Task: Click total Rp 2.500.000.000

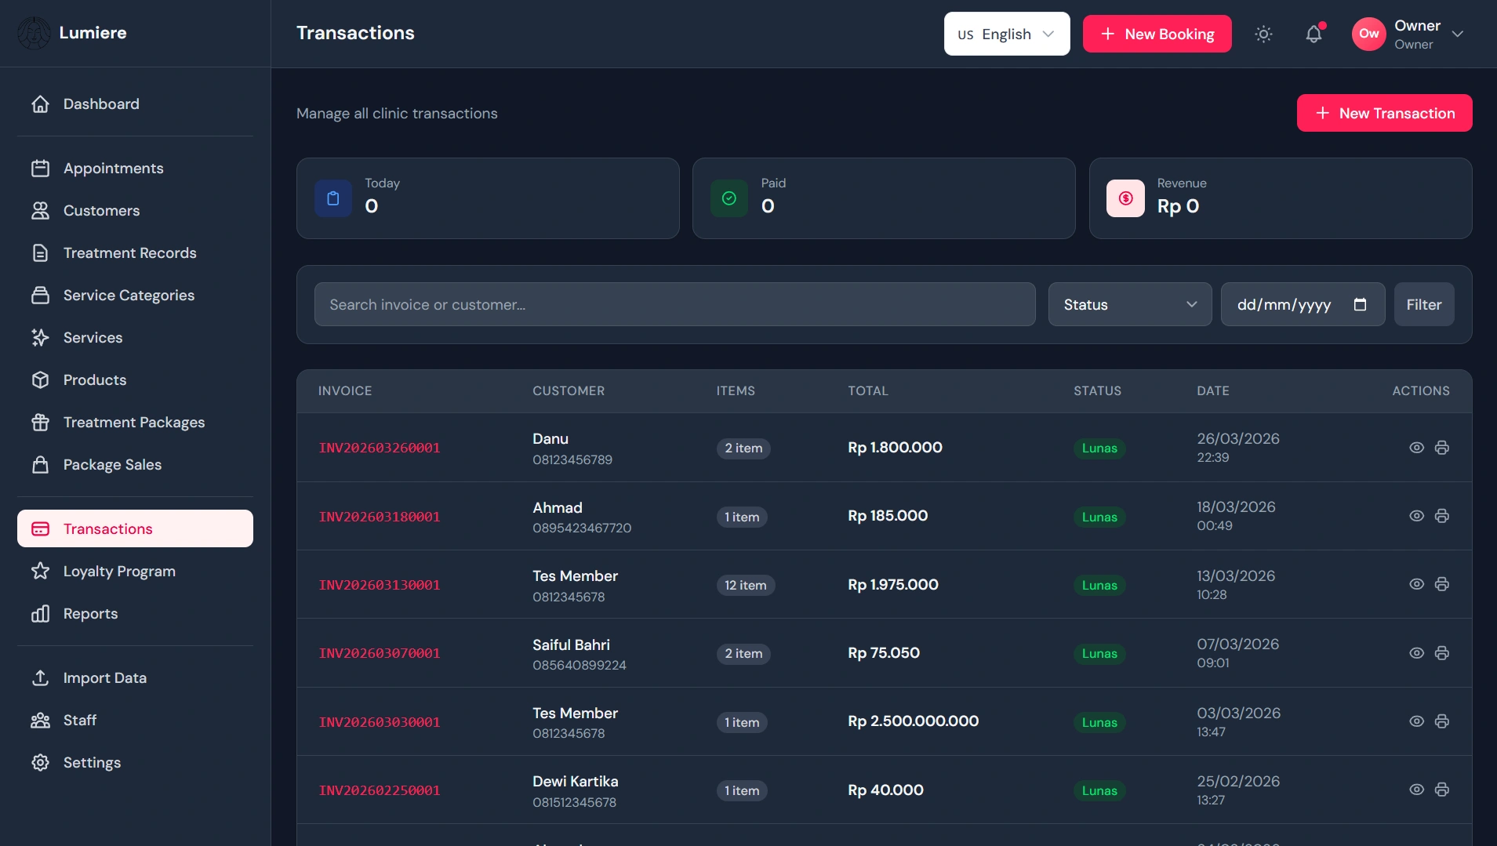Action: 913,721
